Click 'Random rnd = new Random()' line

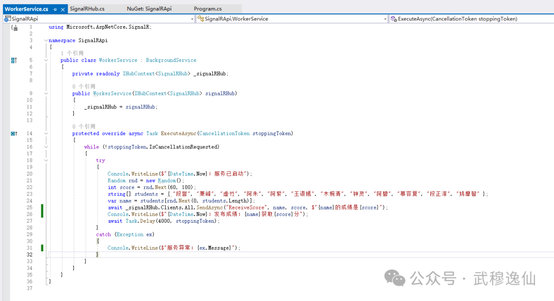point(146,181)
